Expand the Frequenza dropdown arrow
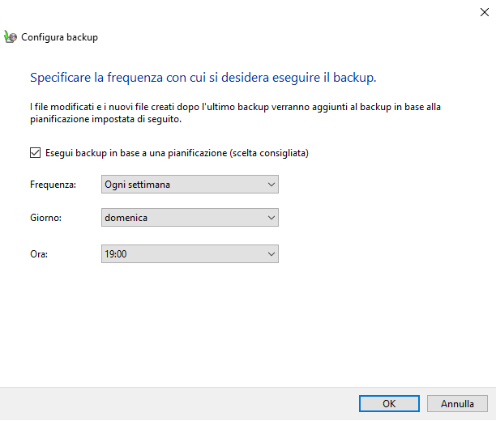Image resolution: width=496 pixels, height=421 pixels. [271, 185]
